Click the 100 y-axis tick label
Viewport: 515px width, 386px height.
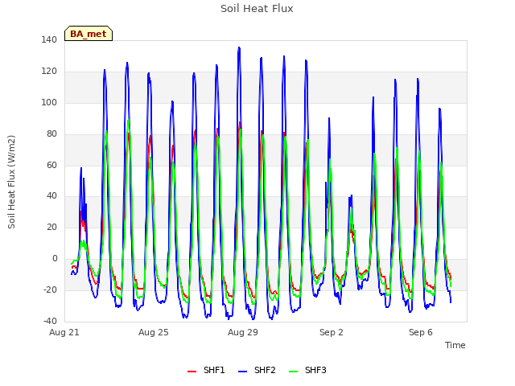[49, 102]
